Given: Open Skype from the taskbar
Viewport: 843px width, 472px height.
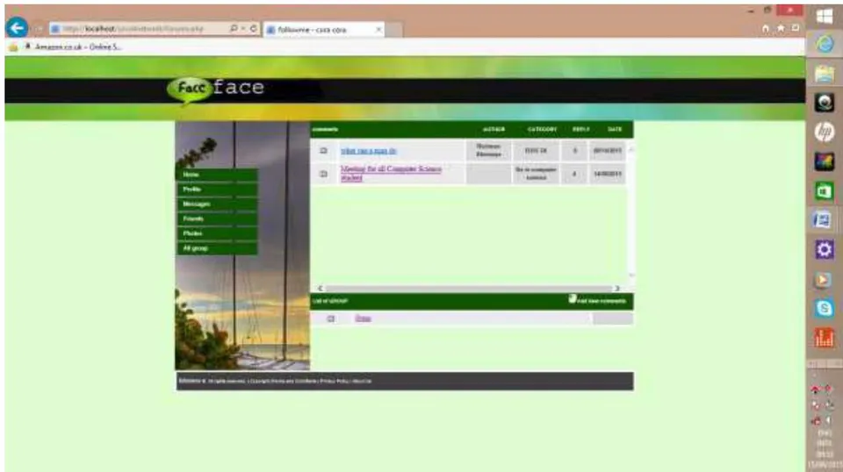Looking at the screenshot, I should click(x=825, y=308).
